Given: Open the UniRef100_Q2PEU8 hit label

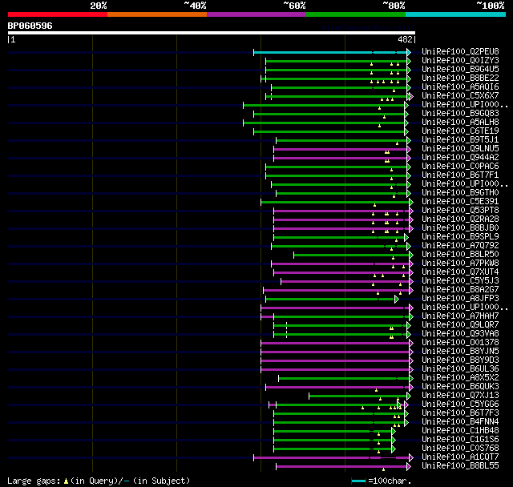Looking at the screenshot, I should [x=460, y=52].
